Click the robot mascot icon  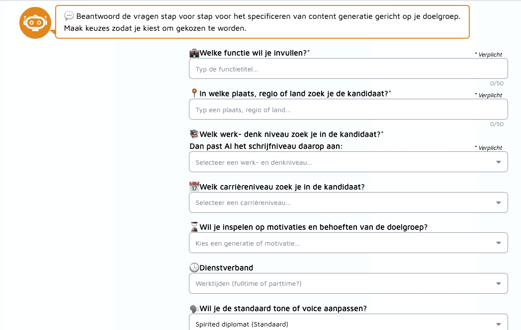pyautogui.click(x=35, y=22)
